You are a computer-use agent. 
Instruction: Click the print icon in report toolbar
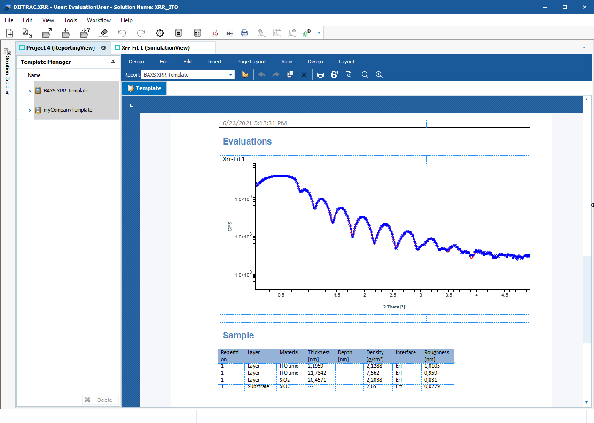320,75
